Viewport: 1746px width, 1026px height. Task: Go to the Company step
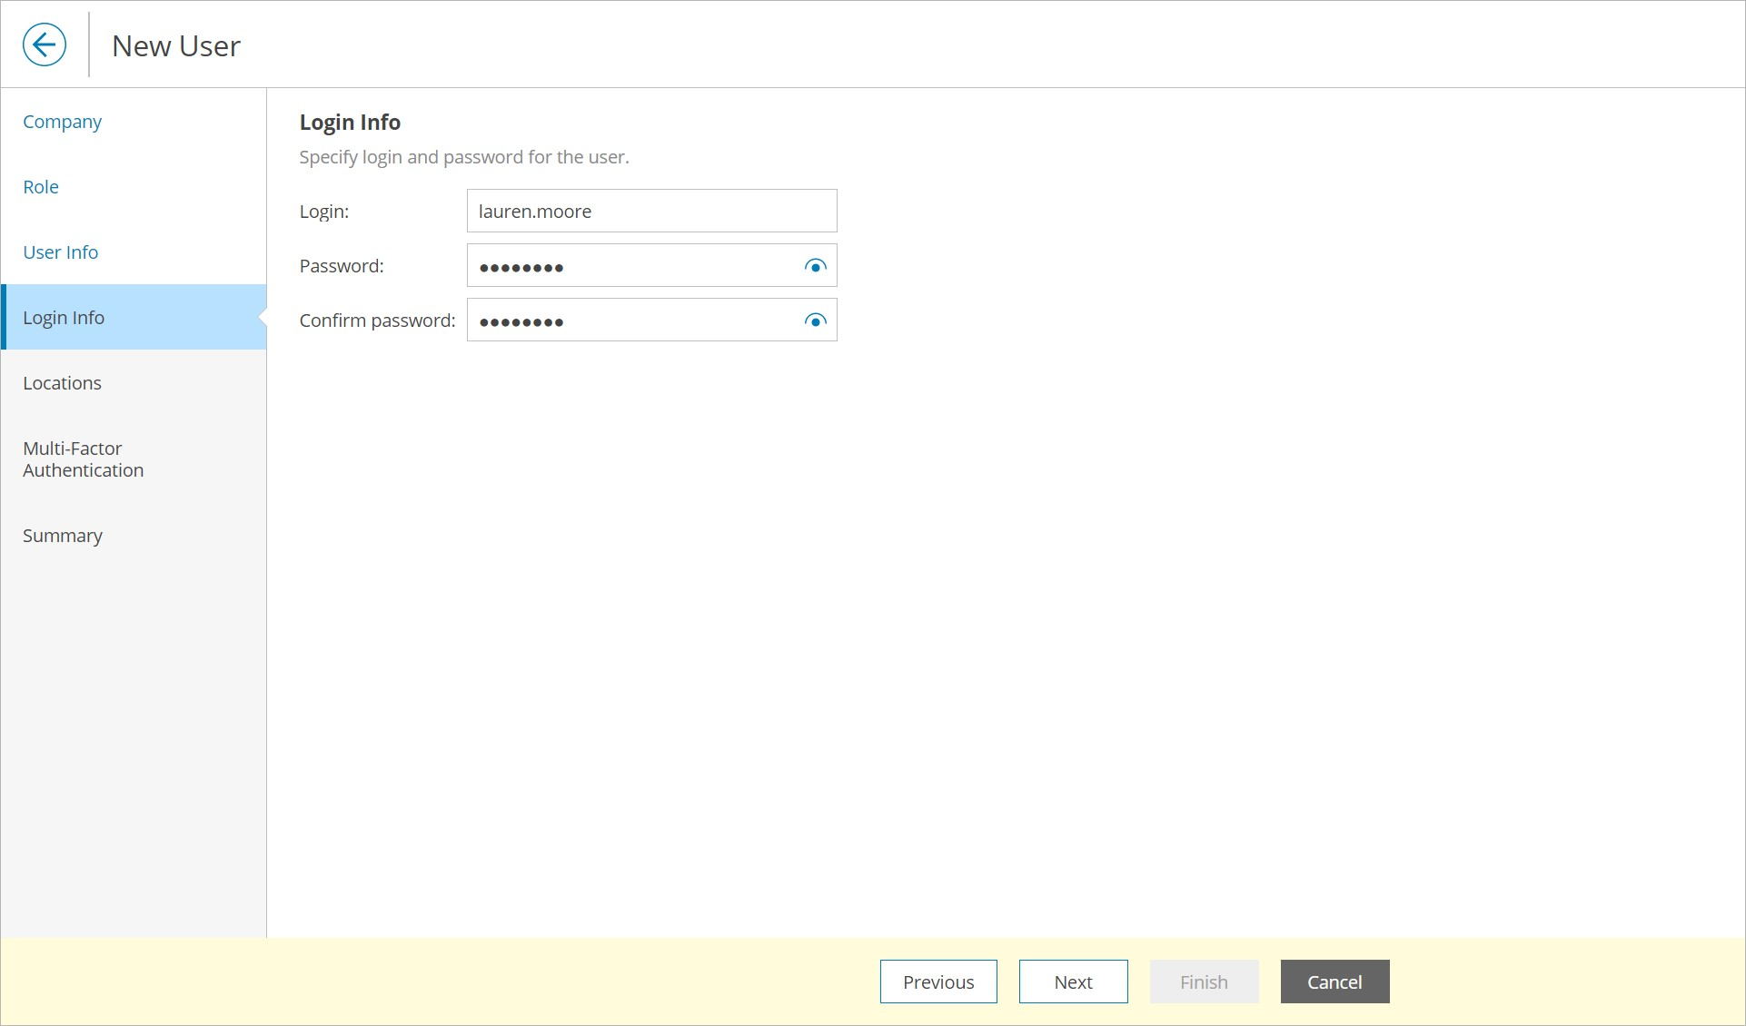tap(62, 122)
